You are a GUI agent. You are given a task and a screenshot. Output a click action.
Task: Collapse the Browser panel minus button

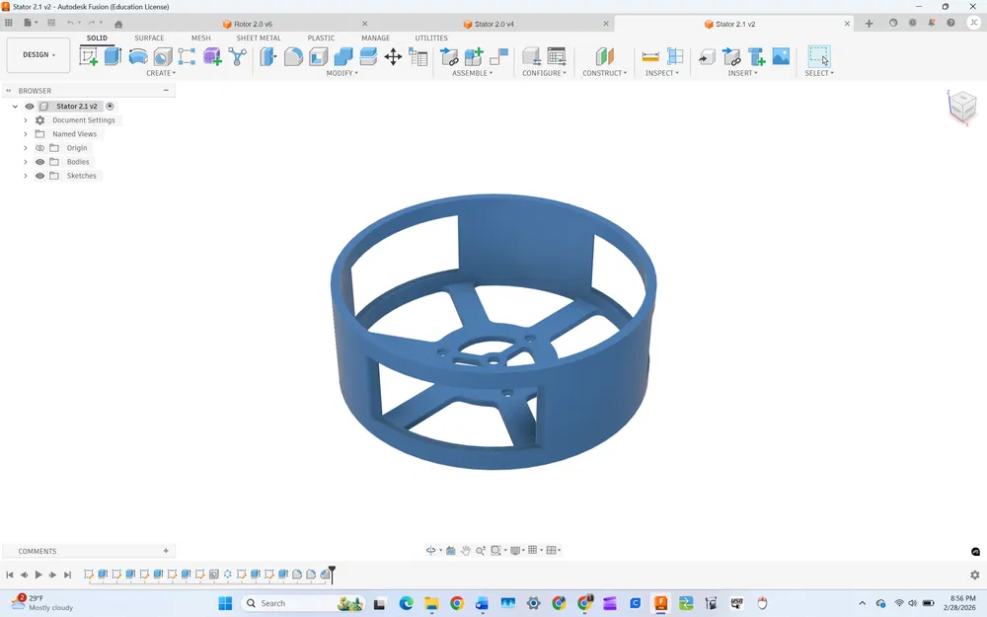point(166,91)
